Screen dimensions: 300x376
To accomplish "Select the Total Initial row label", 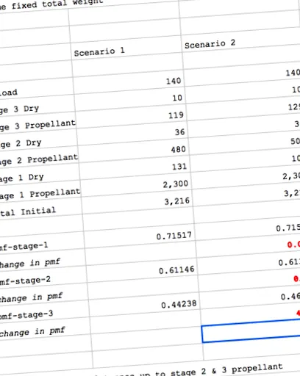I will click(28, 211).
